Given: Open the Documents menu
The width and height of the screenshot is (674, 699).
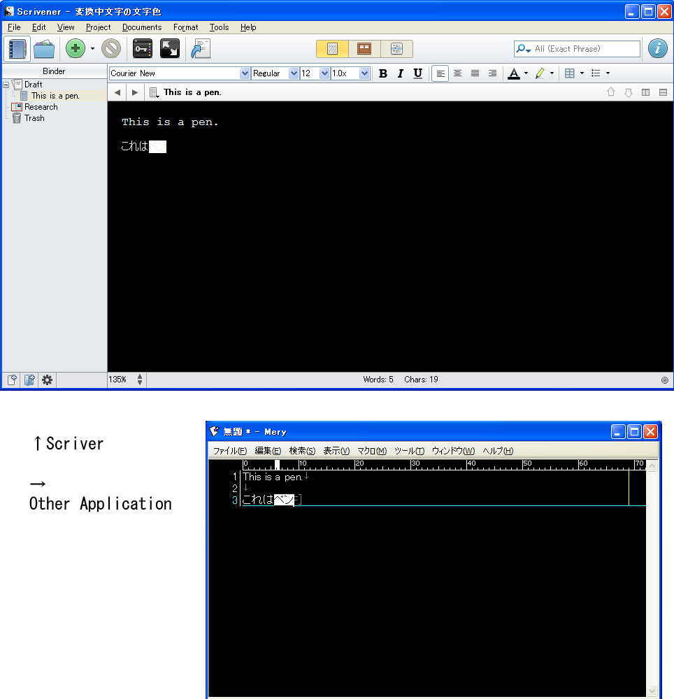Looking at the screenshot, I should [x=142, y=27].
